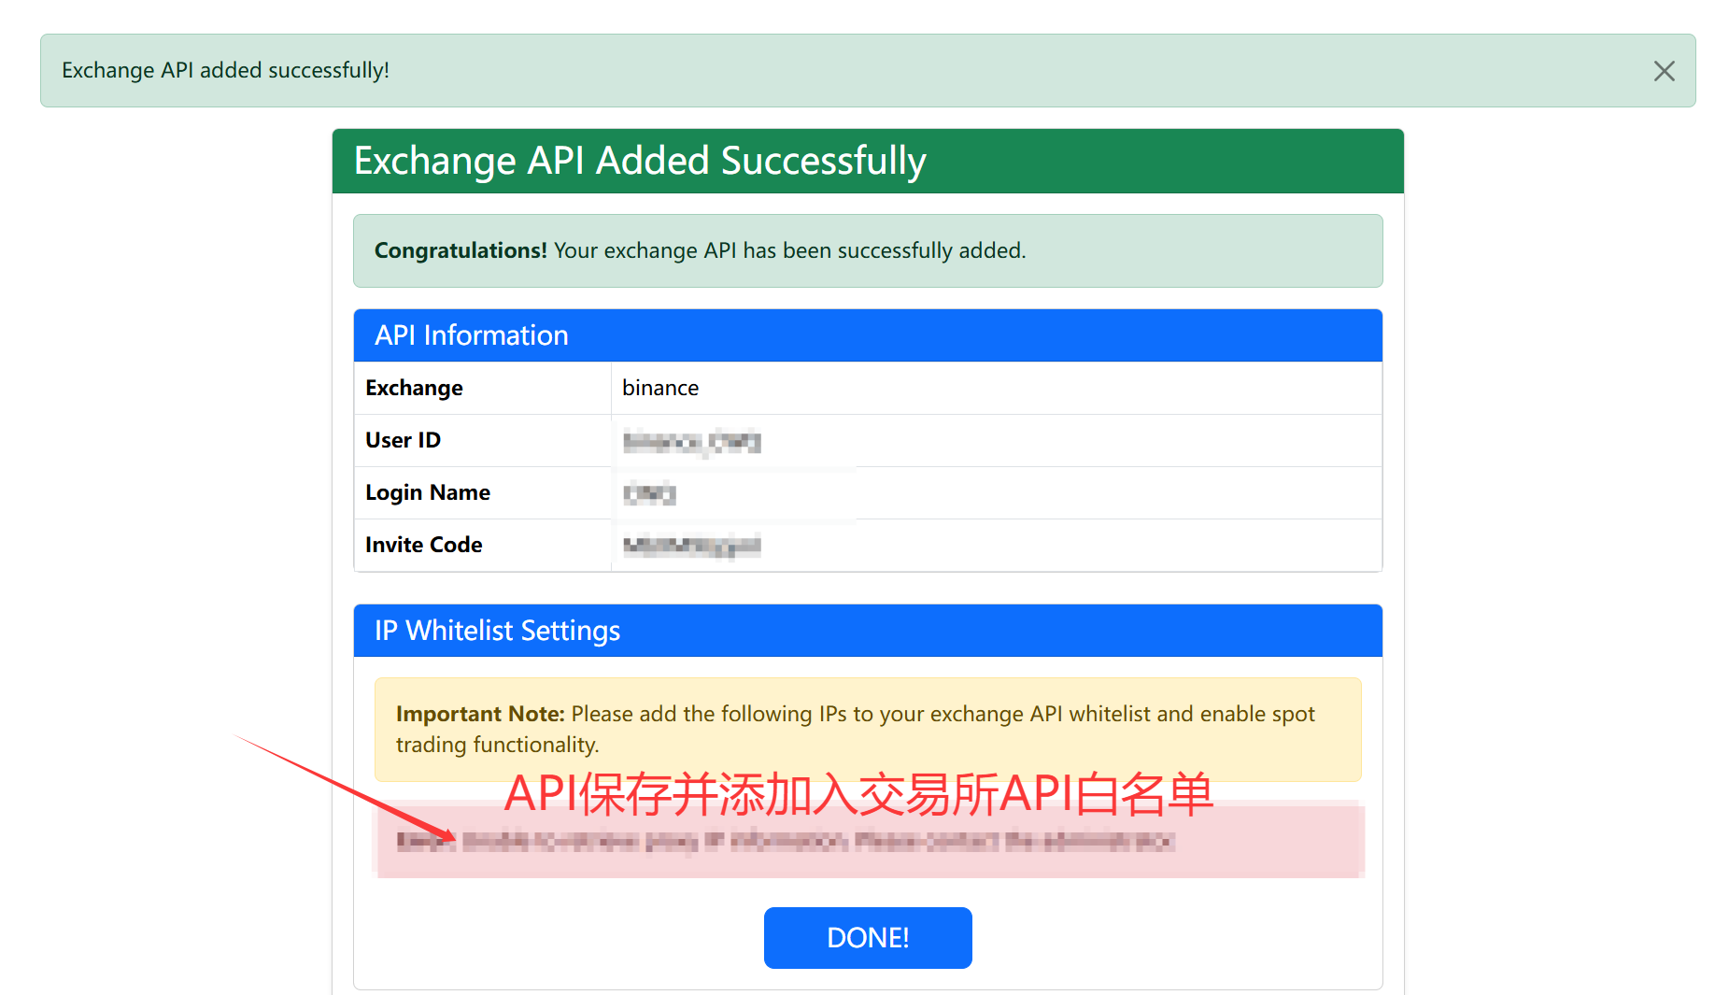
Task: Click the blurred User ID value
Action: pyautogui.click(x=690, y=440)
